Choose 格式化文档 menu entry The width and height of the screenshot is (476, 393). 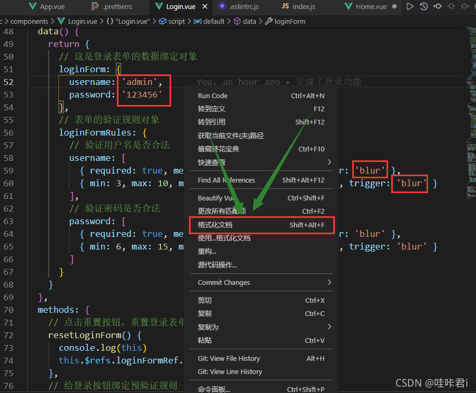point(261,225)
